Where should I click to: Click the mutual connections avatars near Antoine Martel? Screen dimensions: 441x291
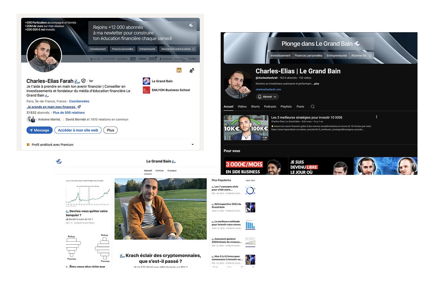(x=31, y=119)
